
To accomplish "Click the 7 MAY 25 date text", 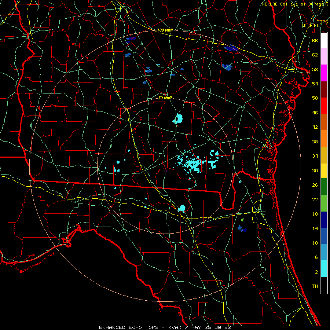I will pos(198,327).
